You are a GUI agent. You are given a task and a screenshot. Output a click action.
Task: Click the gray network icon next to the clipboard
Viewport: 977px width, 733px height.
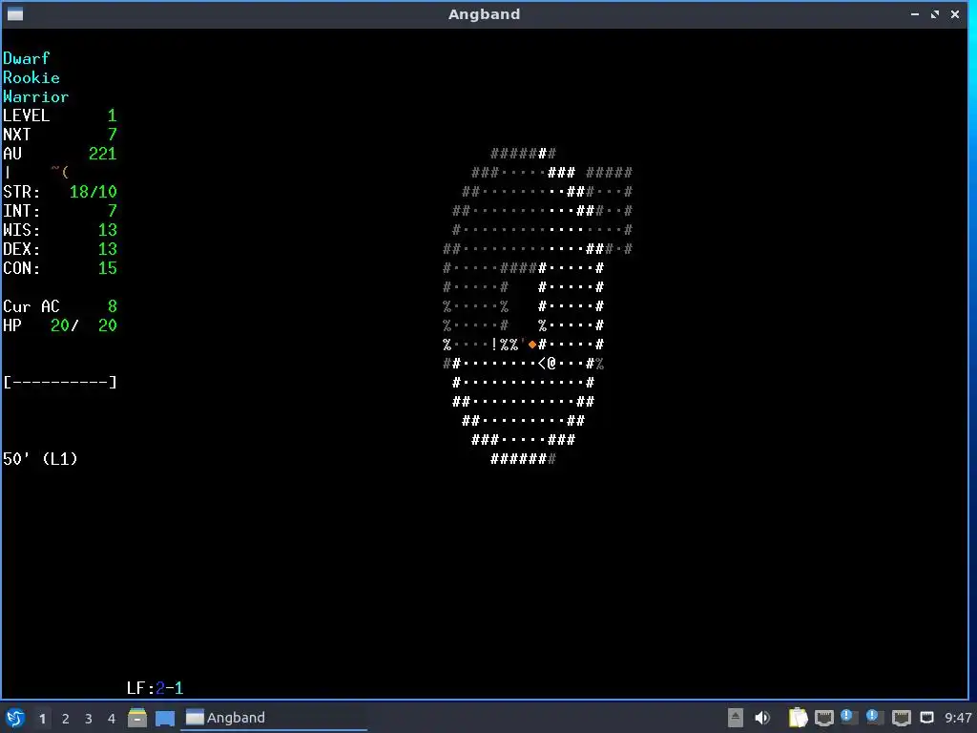click(823, 718)
